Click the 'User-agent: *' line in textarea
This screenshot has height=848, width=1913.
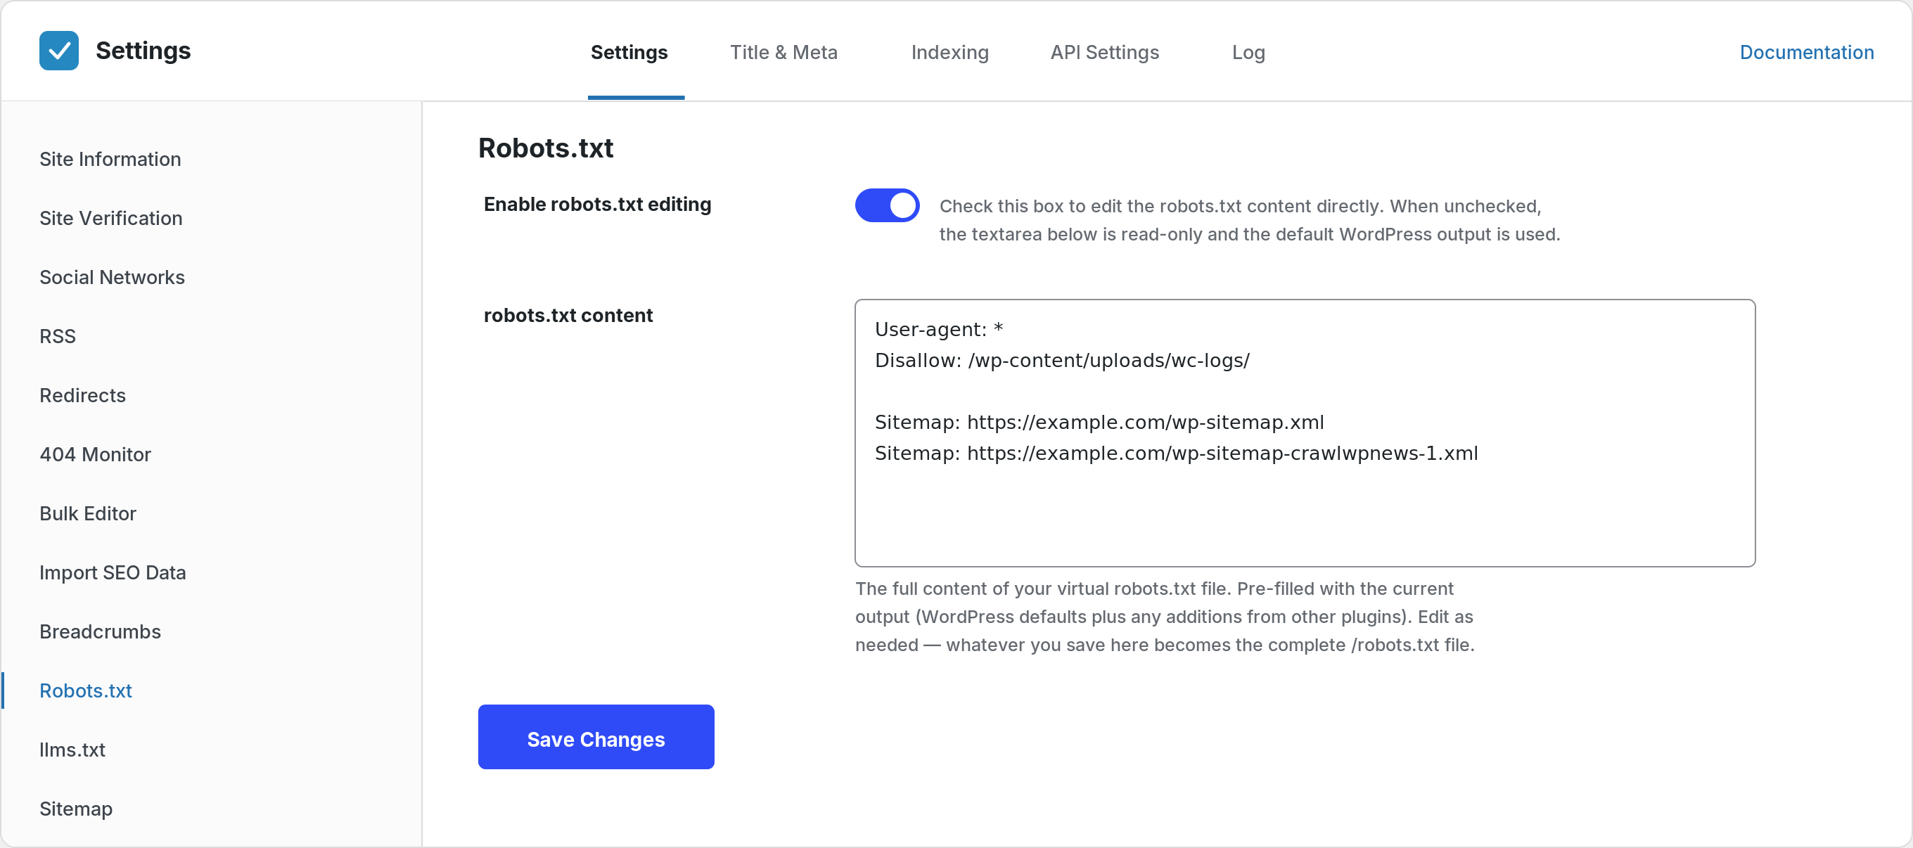[x=939, y=329]
